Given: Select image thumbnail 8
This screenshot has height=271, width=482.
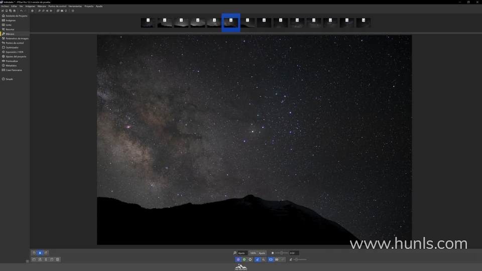Looking at the screenshot, I should pos(264,23).
